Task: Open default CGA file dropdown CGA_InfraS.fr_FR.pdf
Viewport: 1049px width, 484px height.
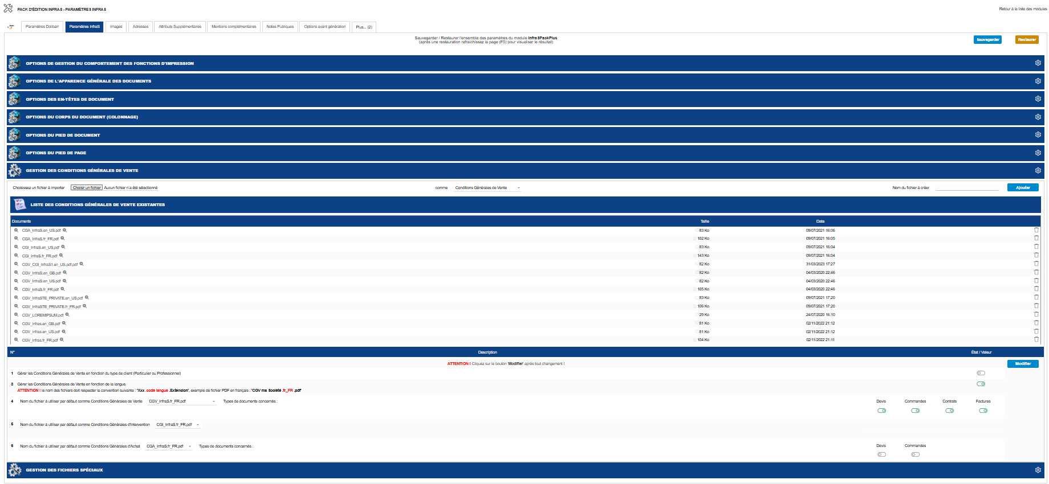Action: tap(169, 446)
